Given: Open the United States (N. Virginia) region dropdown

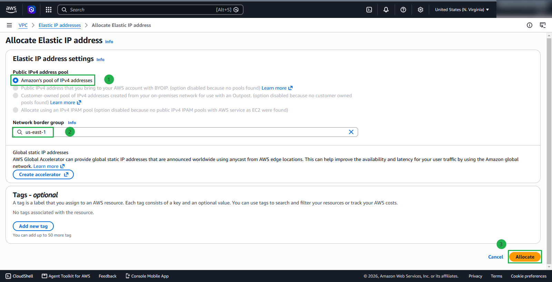Looking at the screenshot, I should 462,10.
